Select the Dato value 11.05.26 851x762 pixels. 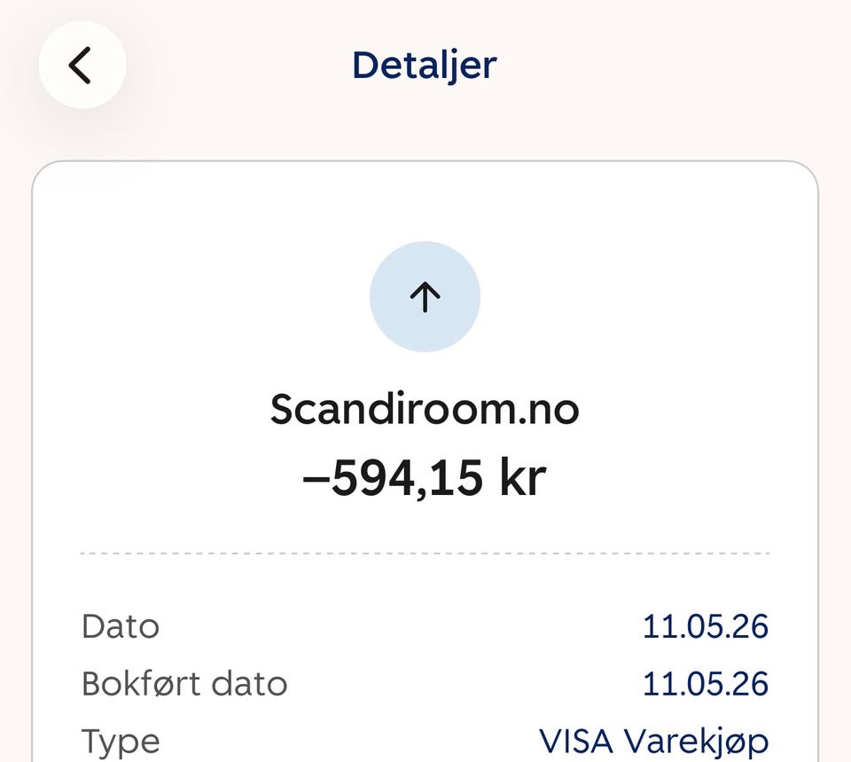pos(706,627)
